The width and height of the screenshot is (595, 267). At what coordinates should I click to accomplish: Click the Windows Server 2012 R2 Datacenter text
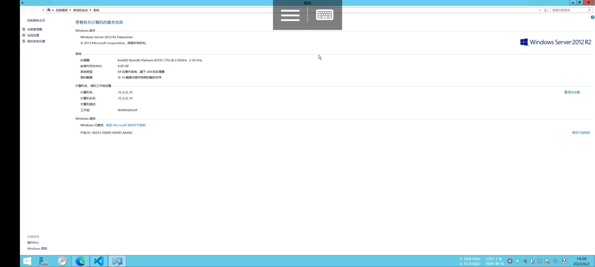coord(107,37)
